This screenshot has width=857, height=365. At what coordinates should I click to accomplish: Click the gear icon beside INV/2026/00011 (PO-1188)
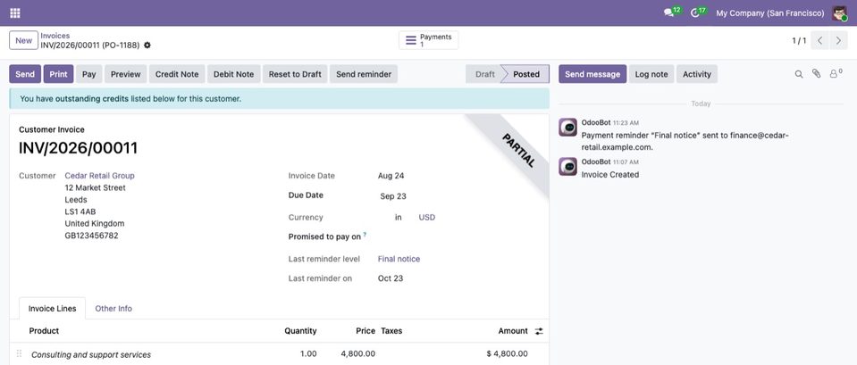point(147,46)
